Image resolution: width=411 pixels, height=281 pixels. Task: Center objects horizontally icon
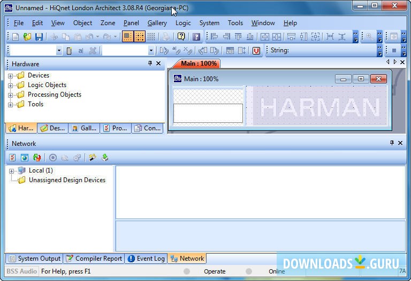(x=277, y=37)
